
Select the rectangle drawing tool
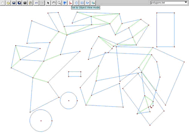pyautogui.click(x=82, y=3)
